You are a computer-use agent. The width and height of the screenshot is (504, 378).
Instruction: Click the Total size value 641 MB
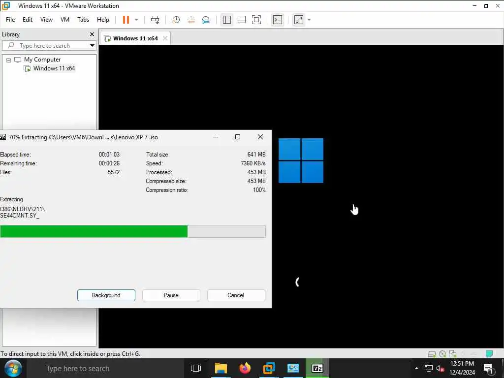pyautogui.click(x=256, y=155)
